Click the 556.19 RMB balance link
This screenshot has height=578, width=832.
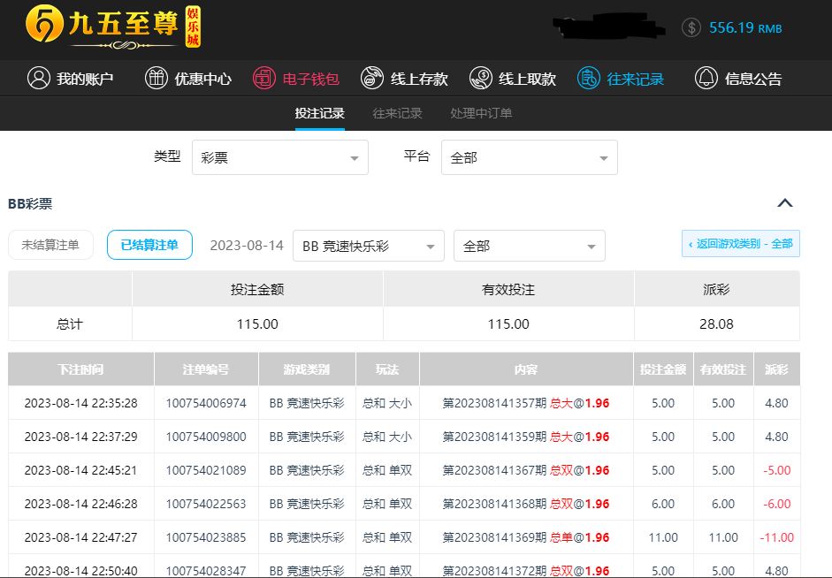(744, 28)
